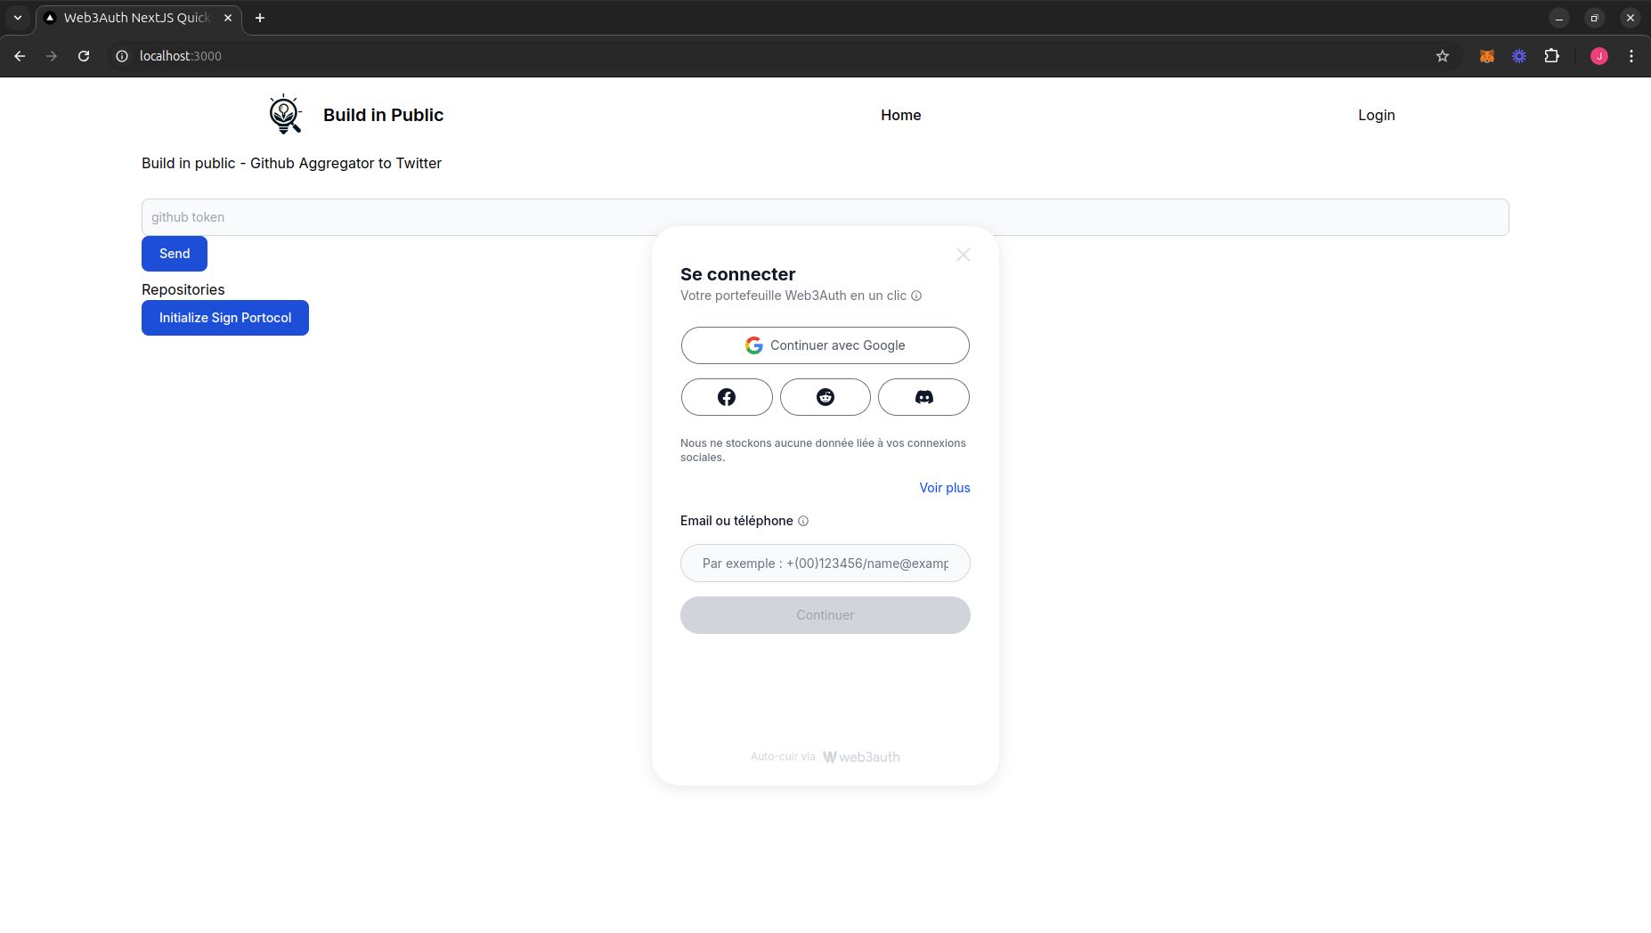This screenshot has width=1651, height=933.
Task: Click the blue Send button
Action: tap(175, 254)
